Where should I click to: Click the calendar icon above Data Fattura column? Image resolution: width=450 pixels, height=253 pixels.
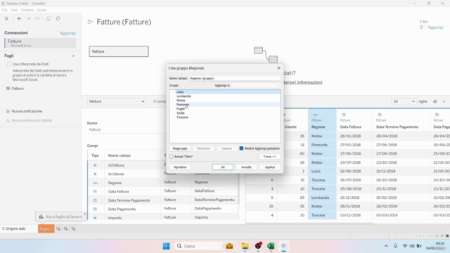pos(344,115)
